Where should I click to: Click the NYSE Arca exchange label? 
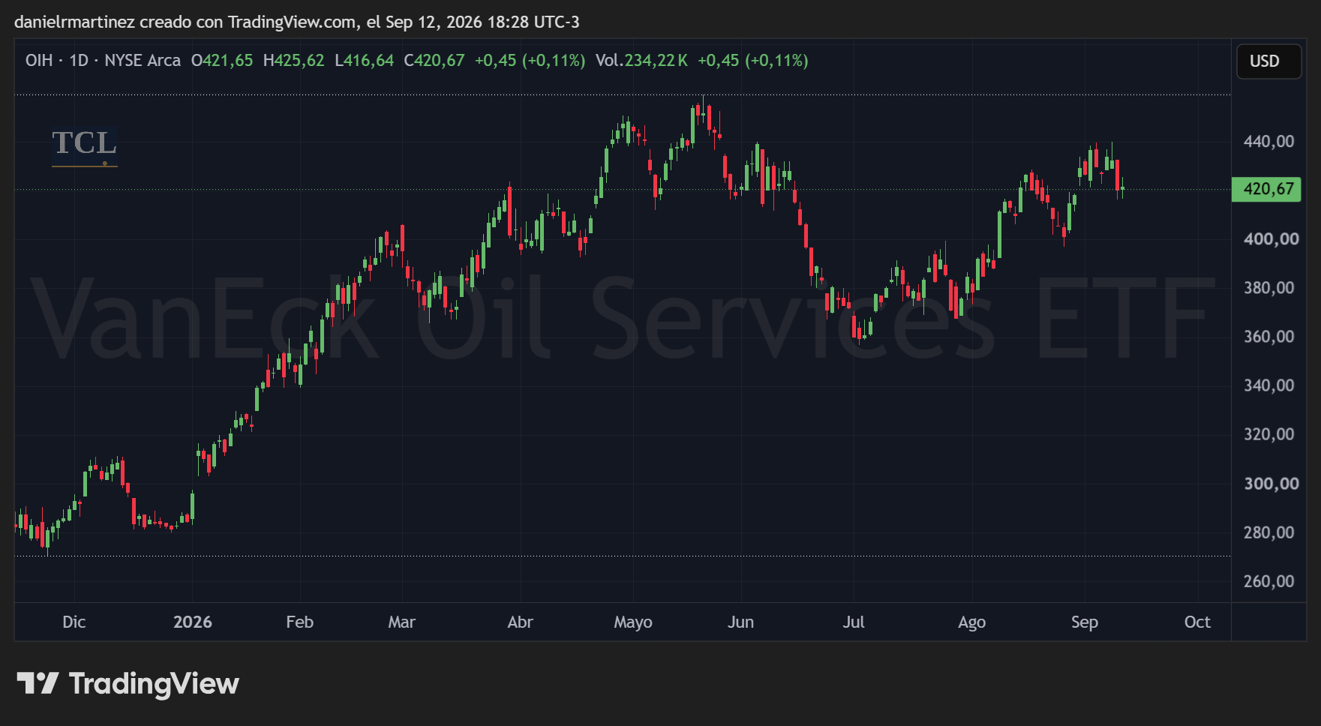pyautogui.click(x=143, y=61)
